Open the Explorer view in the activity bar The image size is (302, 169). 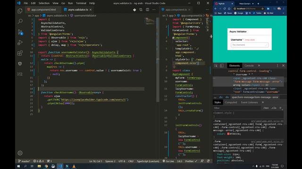(20, 11)
